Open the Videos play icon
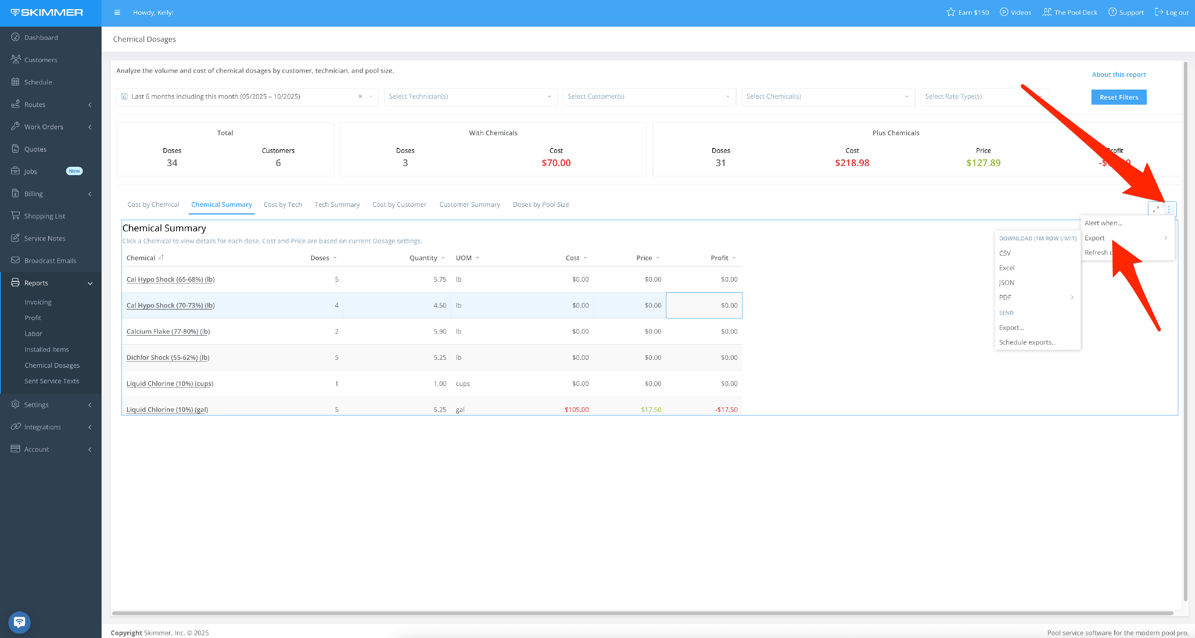 tap(1004, 12)
